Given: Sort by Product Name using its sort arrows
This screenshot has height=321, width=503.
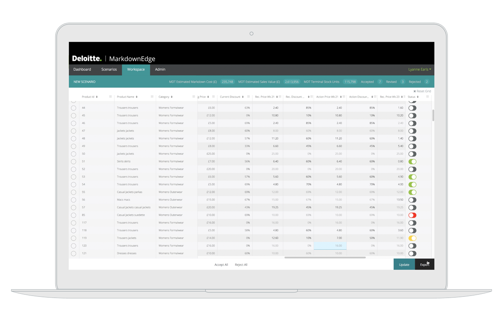Looking at the screenshot, I should 137,97.
